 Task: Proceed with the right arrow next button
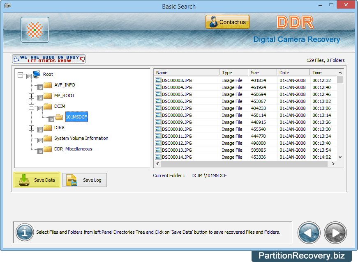click(335, 233)
